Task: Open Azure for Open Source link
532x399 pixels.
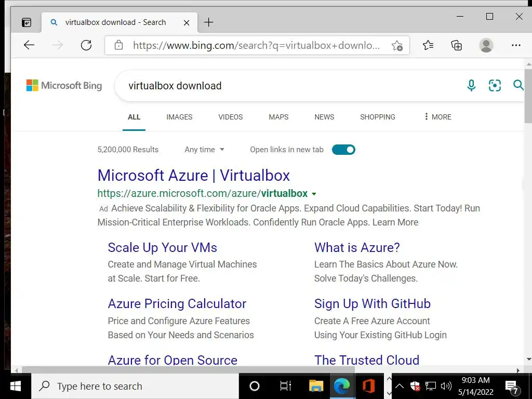Action: tap(172, 360)
